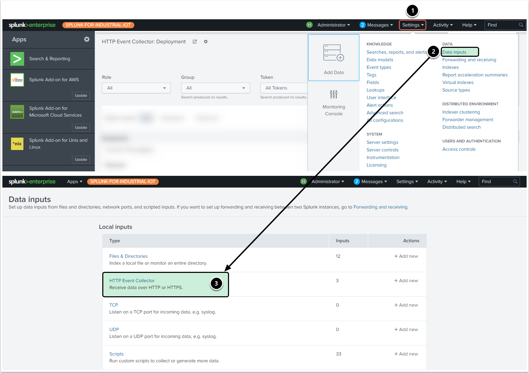Open the Activity dropdown in the top bar
529x373 pixels.
443,25
